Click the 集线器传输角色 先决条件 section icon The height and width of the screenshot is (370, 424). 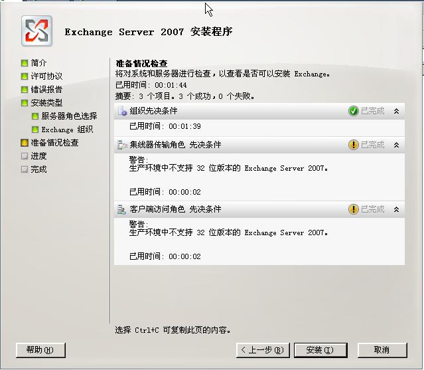122,145
